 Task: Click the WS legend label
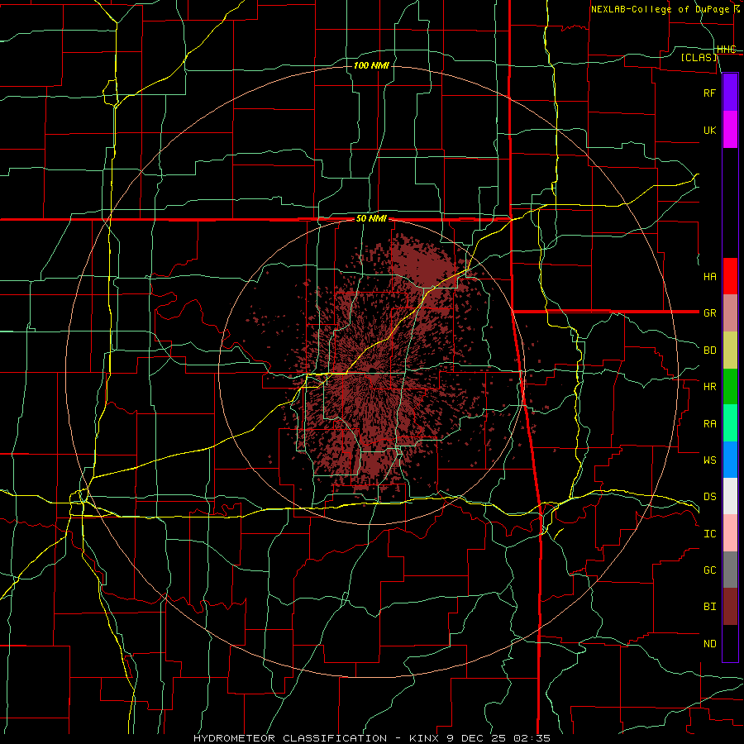(709, 460)
